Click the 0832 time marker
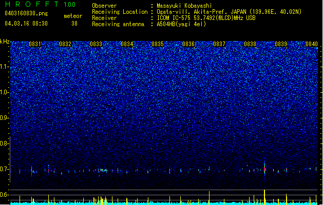323x205 pixels. coord(65,44)
